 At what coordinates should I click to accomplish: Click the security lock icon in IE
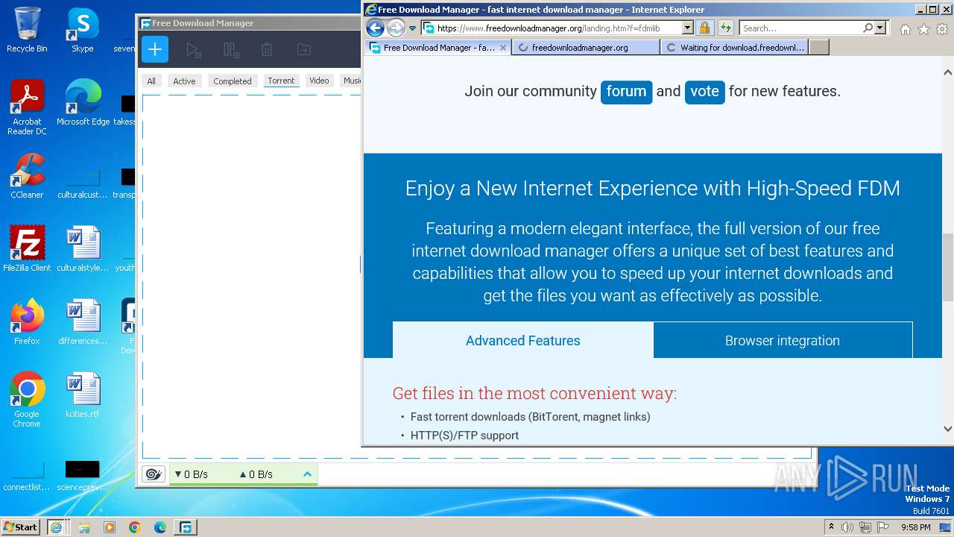[x=704, y=28]
